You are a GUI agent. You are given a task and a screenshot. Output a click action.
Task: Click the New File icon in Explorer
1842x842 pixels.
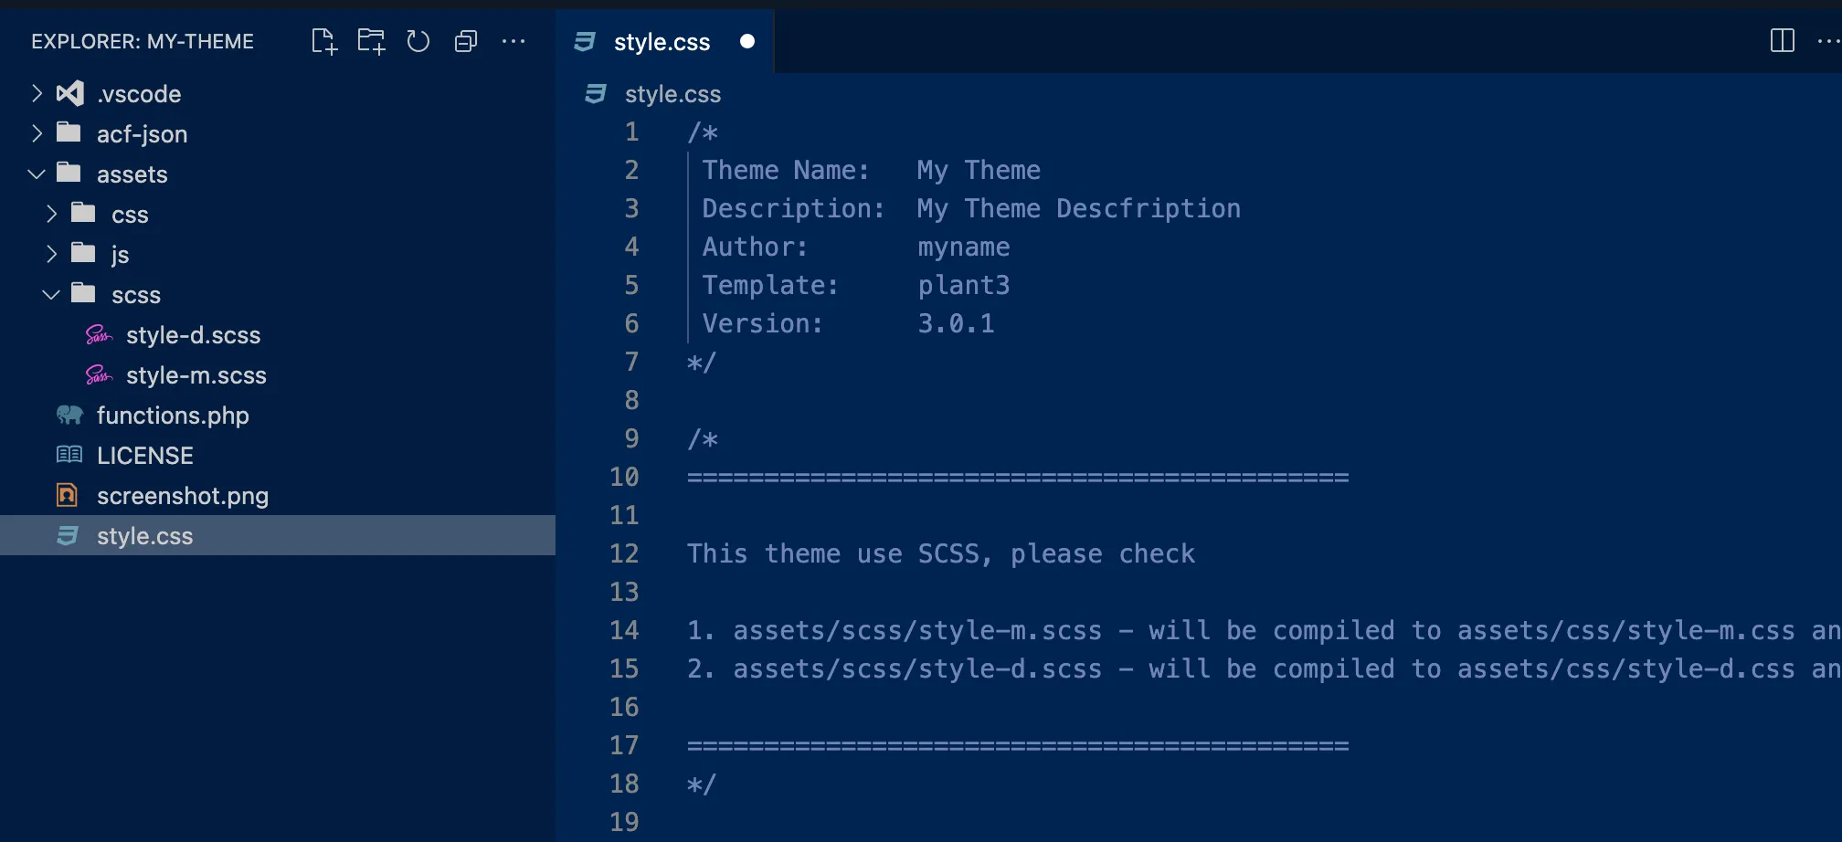pyautogui.click(x=324, y=41)
